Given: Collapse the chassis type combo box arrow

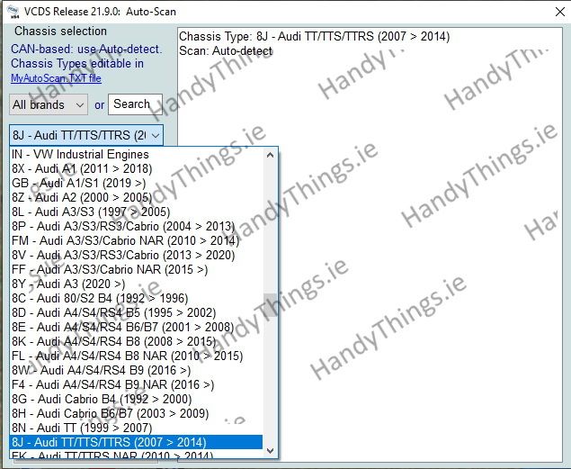Looking at the screenshot, I should (x=156, y=136).
